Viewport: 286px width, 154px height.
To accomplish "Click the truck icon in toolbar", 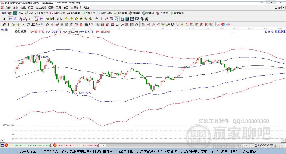I will click(147, 19).
